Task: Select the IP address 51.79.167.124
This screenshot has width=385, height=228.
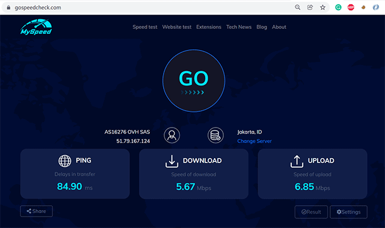Action: (133, 141)
